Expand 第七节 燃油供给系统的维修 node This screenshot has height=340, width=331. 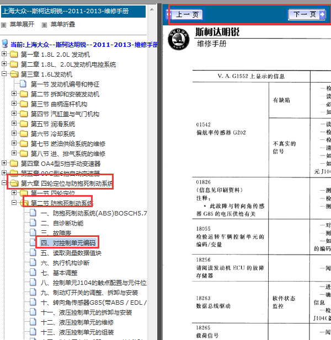click(x=14, y=143)
